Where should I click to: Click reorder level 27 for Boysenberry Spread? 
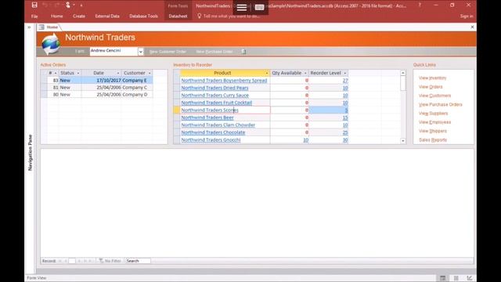(345, 81)
